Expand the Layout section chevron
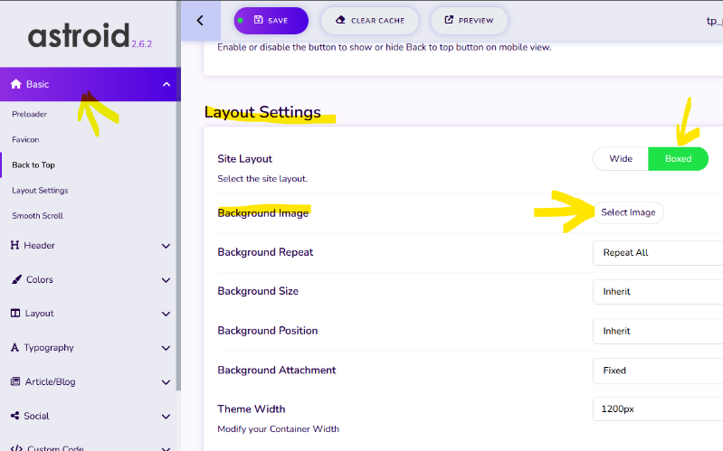 coord(166,315)
